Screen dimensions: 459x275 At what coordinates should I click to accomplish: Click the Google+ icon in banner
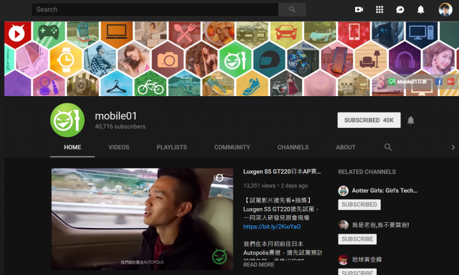[451, 81]
